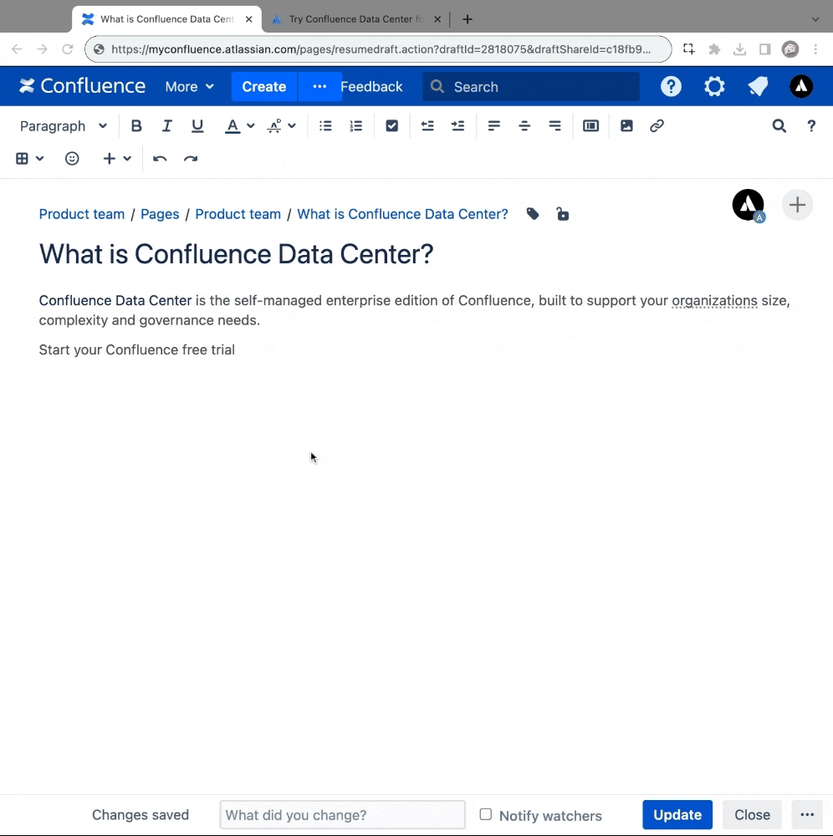Open Pages breadcrumb link
The width and height of the screenshot is (833, 836).
160,214
